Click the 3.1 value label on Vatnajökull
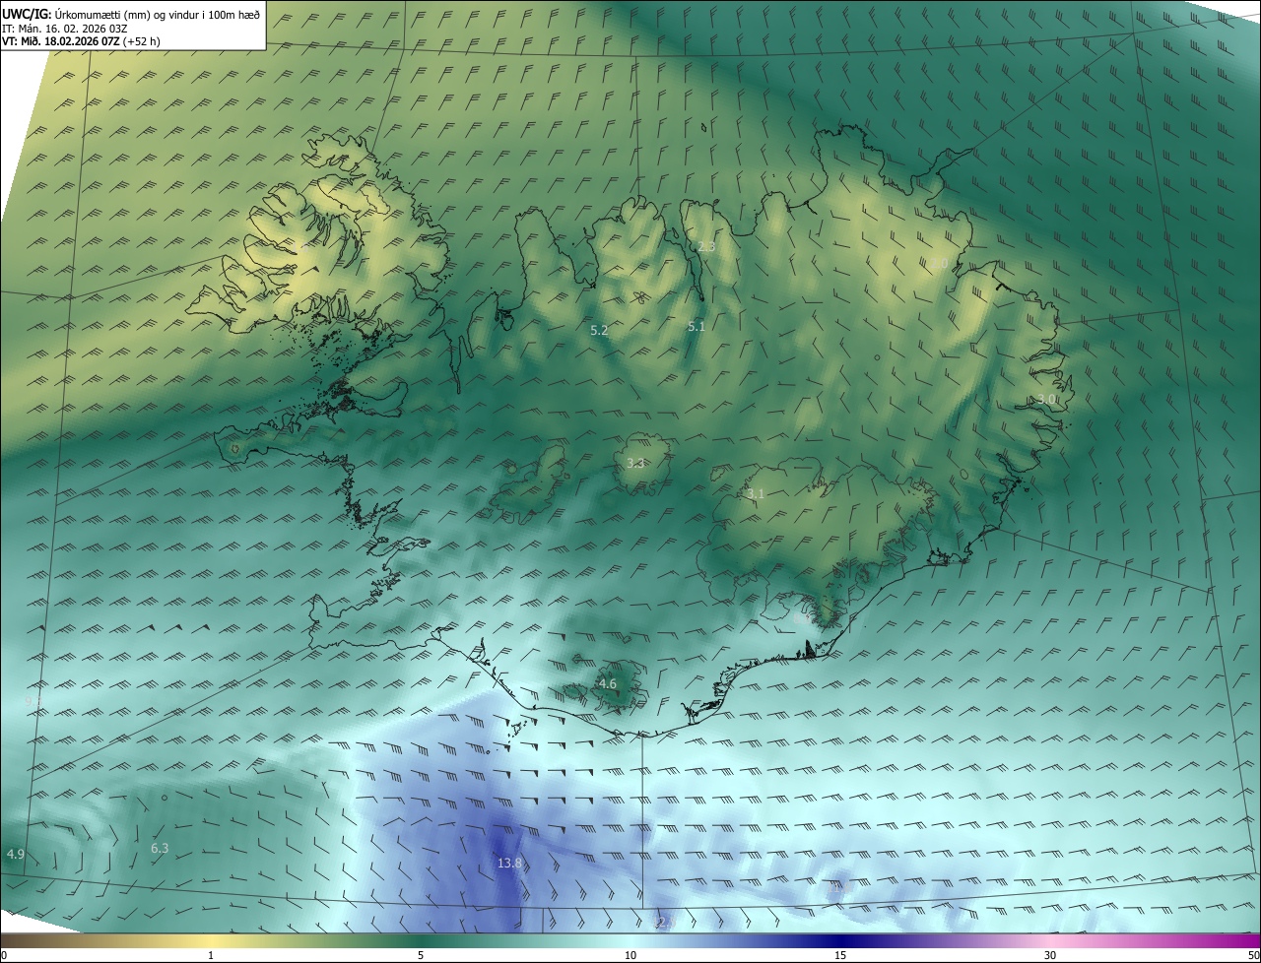Viewport: 1261px width, 963px height. [756, 493]
